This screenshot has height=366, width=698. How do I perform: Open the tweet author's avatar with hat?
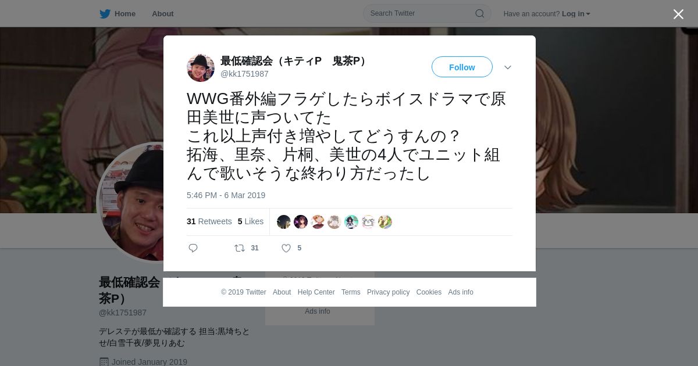point(201,68)
